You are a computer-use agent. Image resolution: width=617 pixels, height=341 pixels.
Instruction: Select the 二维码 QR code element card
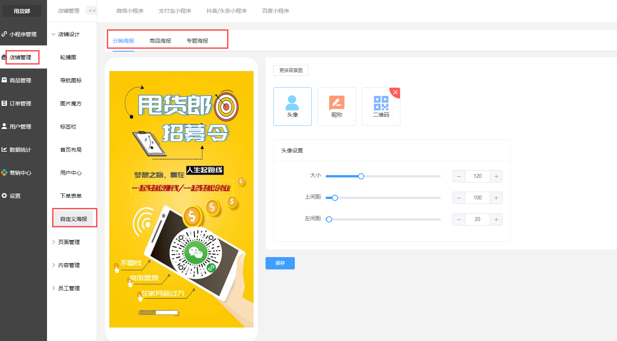point(381,107)
